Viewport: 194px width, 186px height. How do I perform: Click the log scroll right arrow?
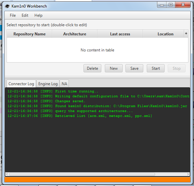[188, 174]
